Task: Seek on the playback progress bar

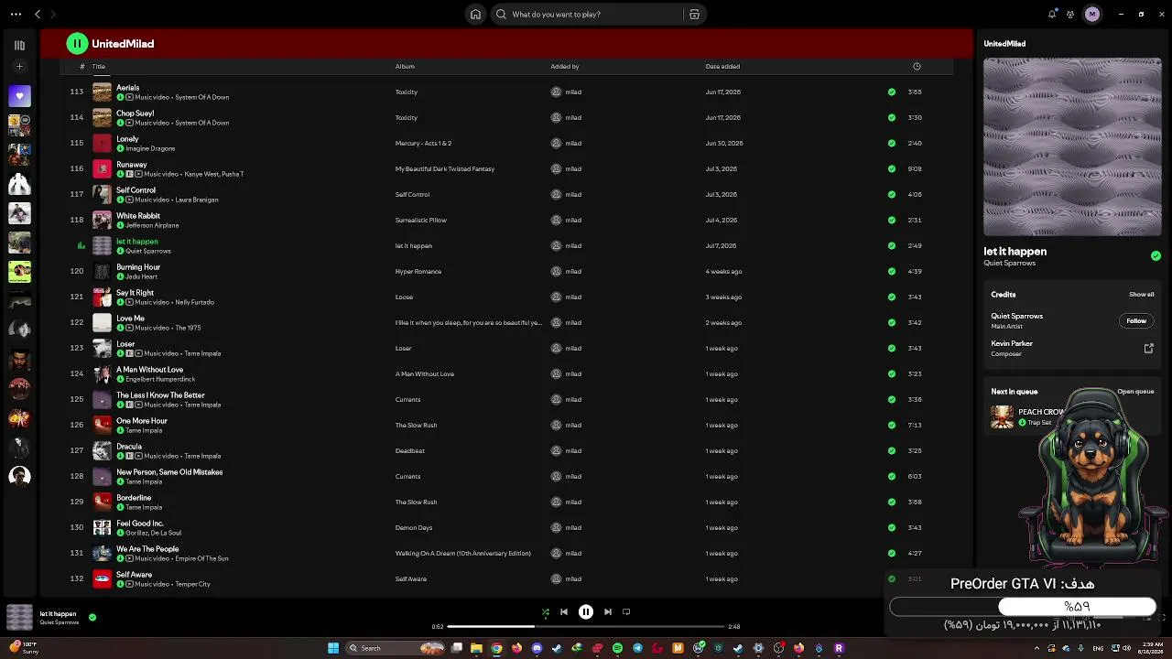Action: coord(586,626)
